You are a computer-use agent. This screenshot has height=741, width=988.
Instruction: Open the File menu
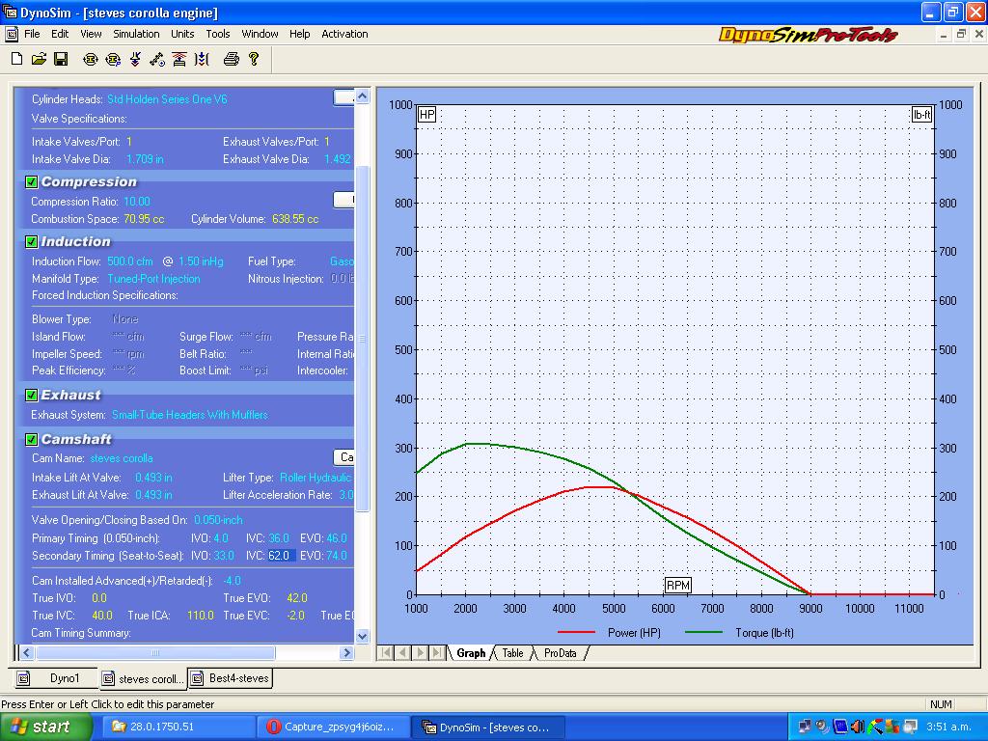click(x=32, y=34)
